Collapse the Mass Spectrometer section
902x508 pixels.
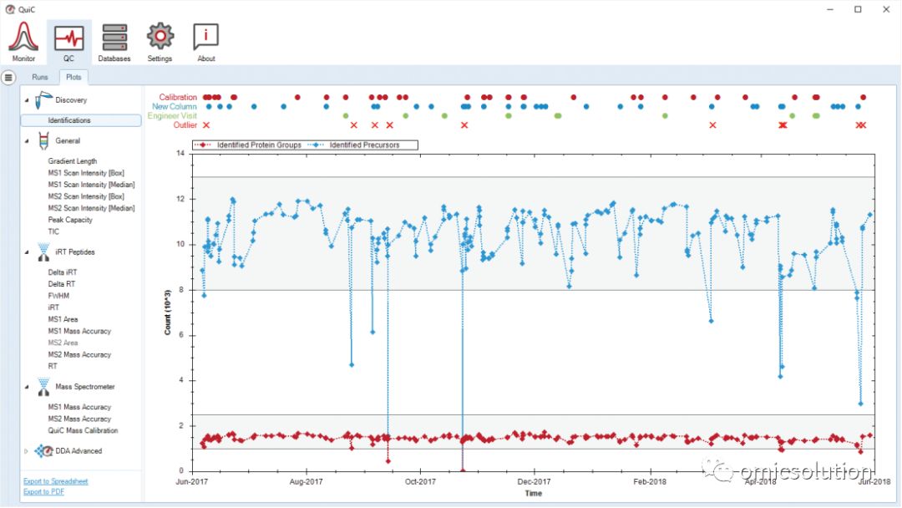27,387
